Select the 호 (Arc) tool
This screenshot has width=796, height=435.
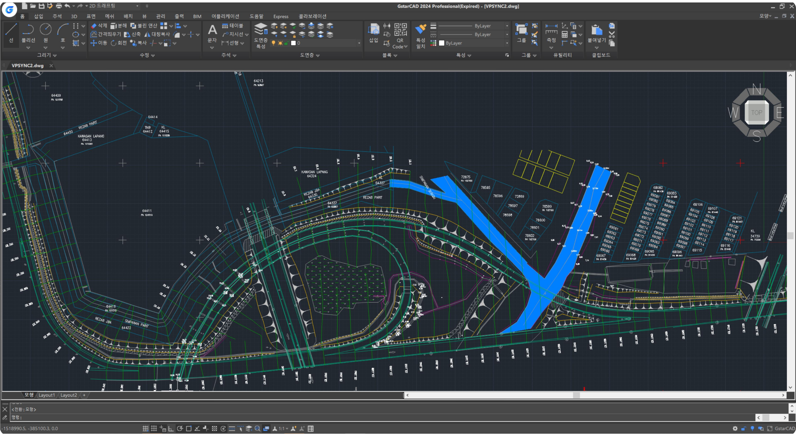click(x=63, y=33)
